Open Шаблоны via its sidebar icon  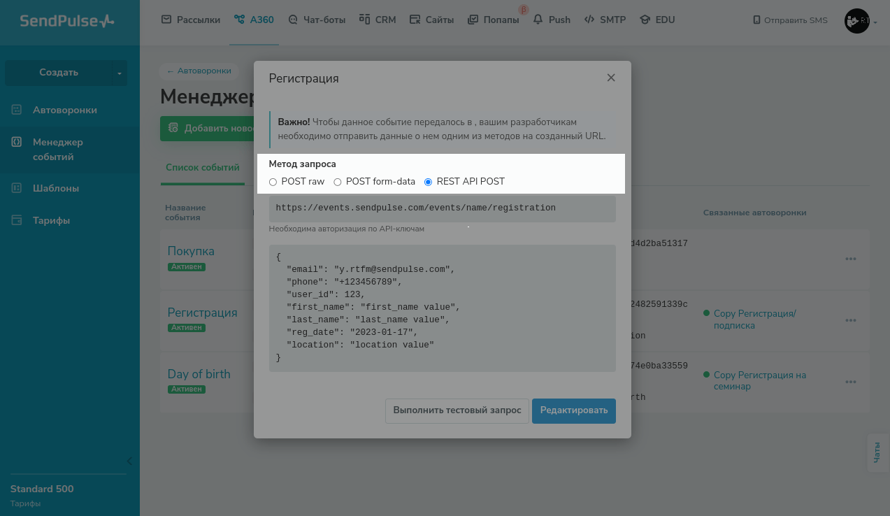17,188
